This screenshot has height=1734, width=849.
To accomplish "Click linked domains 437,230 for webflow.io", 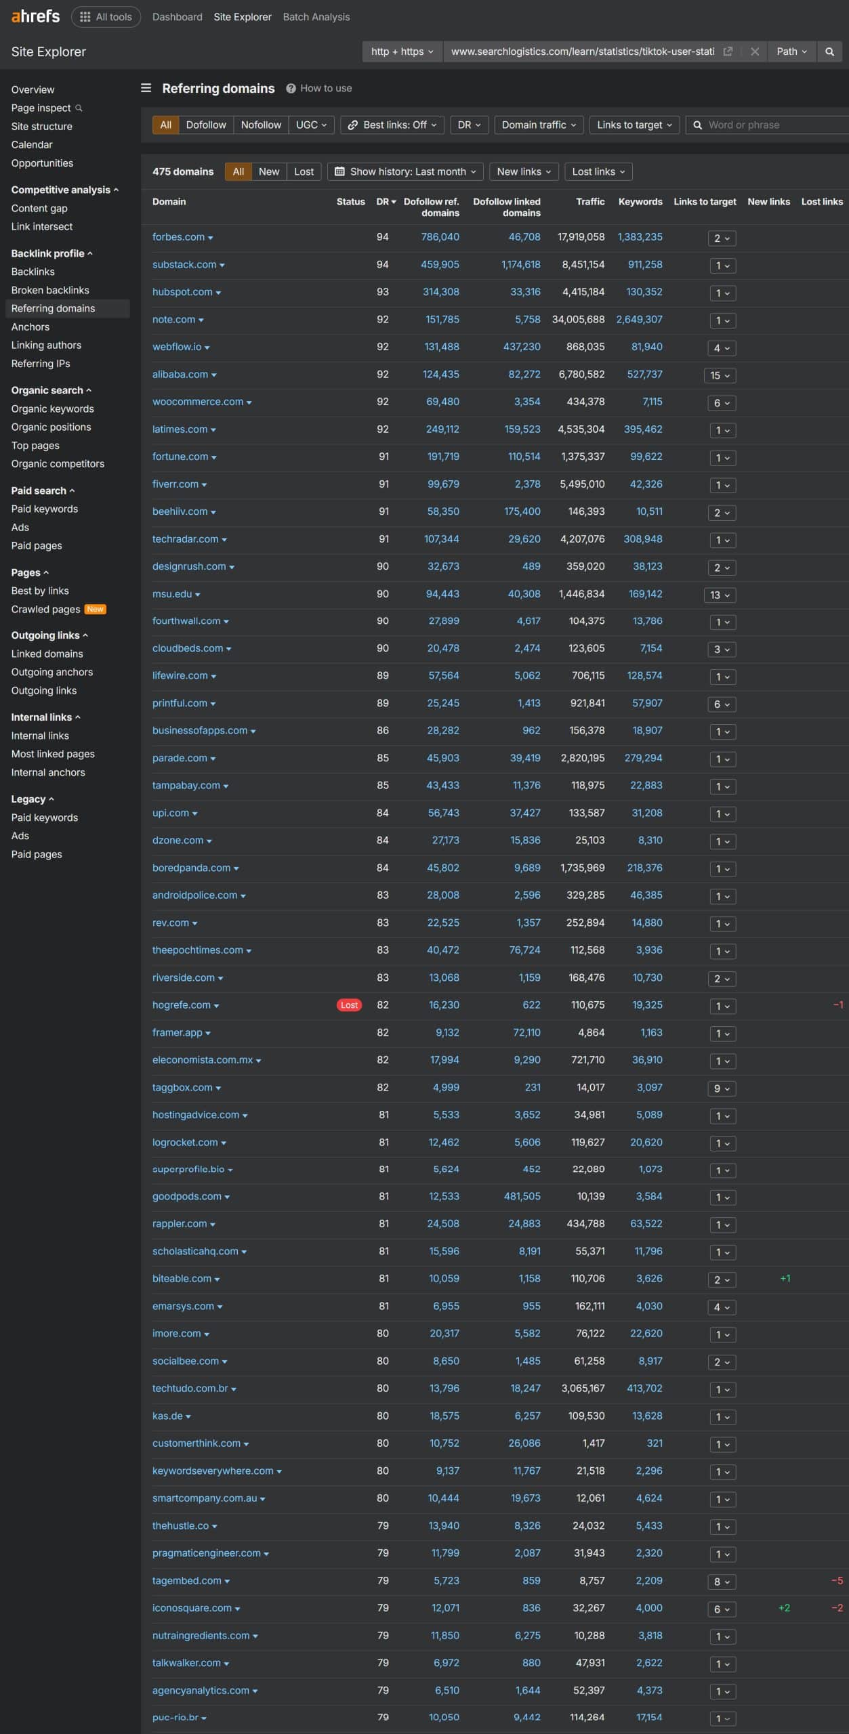I will 522,347.
